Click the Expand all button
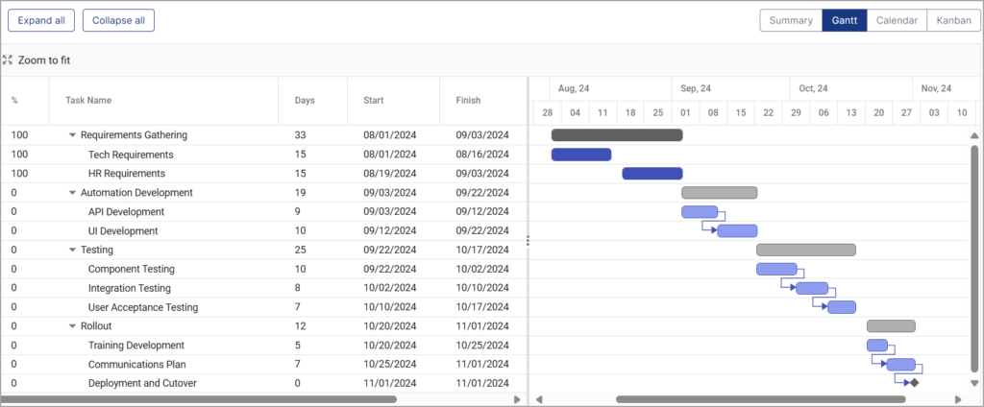Viewport: 984px width, 407px height. point(41,21)
